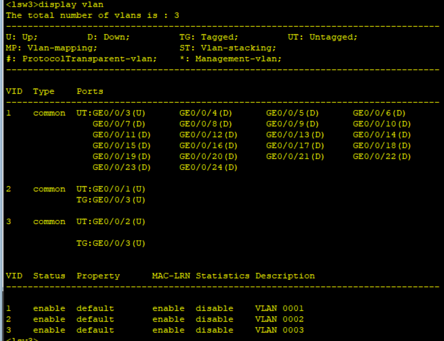
Task: Click the 'Type' column header
Action: 43,91
